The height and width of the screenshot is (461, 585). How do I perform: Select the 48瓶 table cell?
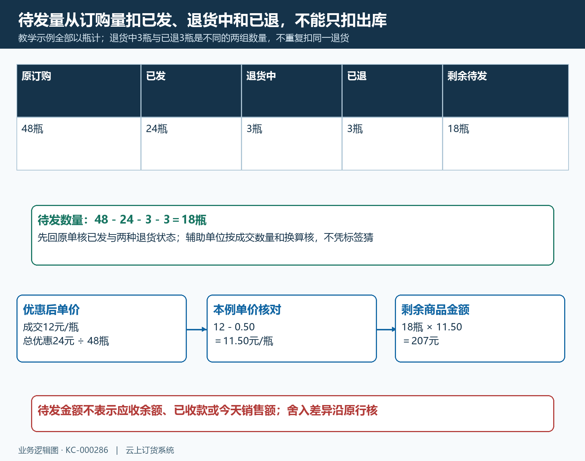pyautogui.click(x=79, y=143)
